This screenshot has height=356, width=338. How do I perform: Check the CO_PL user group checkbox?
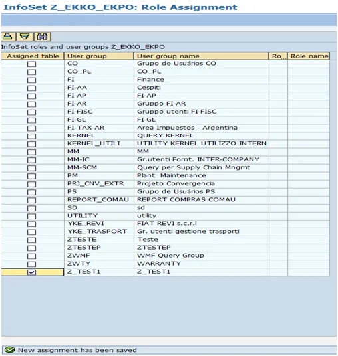pos(32,72)
